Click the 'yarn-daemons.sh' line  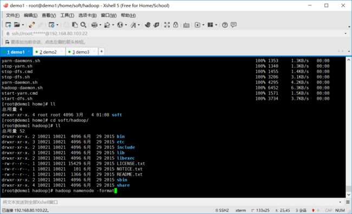click(x=21, y=61)
